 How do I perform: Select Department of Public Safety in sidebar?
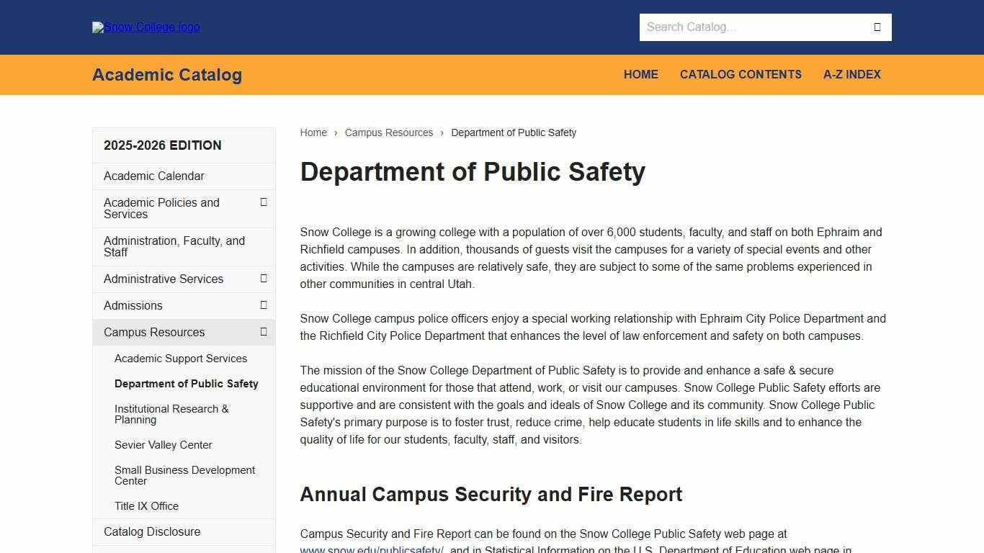(x=186, y=384)
